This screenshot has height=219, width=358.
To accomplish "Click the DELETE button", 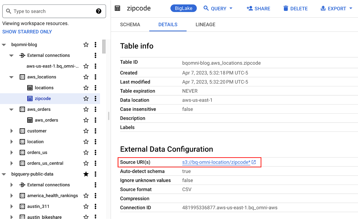I will (295, 9).
